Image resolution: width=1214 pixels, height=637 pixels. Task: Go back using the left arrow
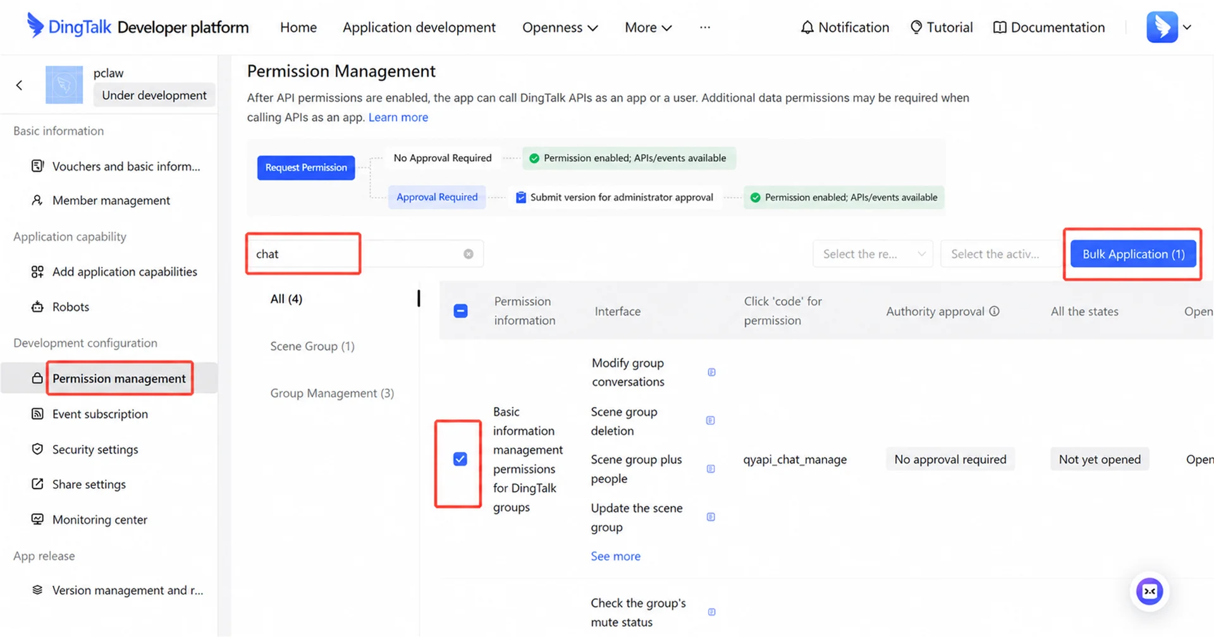pyautogui.click(x=20, y=85)
